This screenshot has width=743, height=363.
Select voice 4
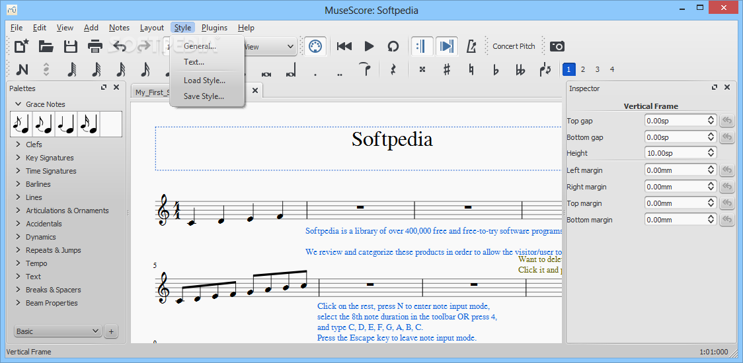[x=612, y=69]
